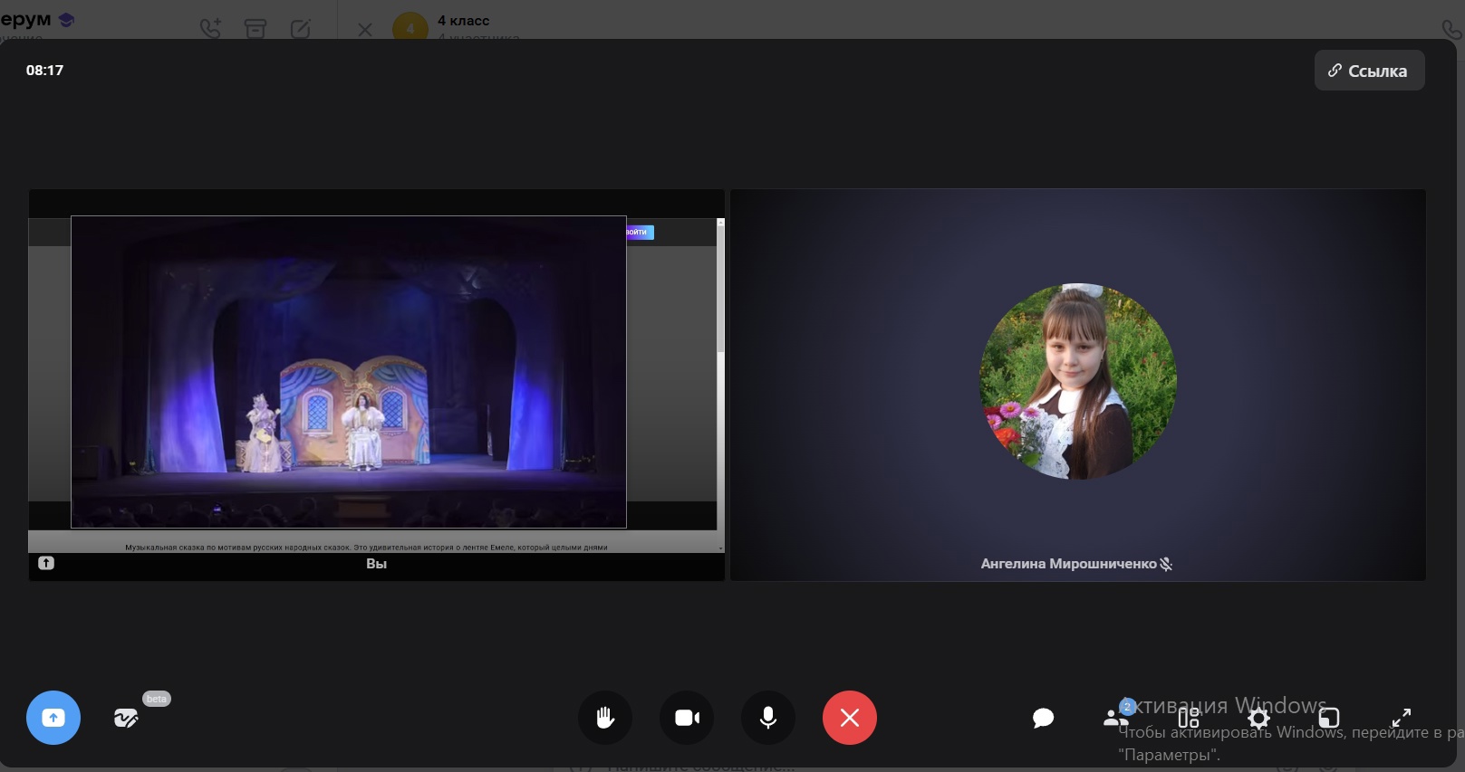This screenshot has height=772, width=1465.
Task: Show the participants list
Action: (x=1115, y=718)
